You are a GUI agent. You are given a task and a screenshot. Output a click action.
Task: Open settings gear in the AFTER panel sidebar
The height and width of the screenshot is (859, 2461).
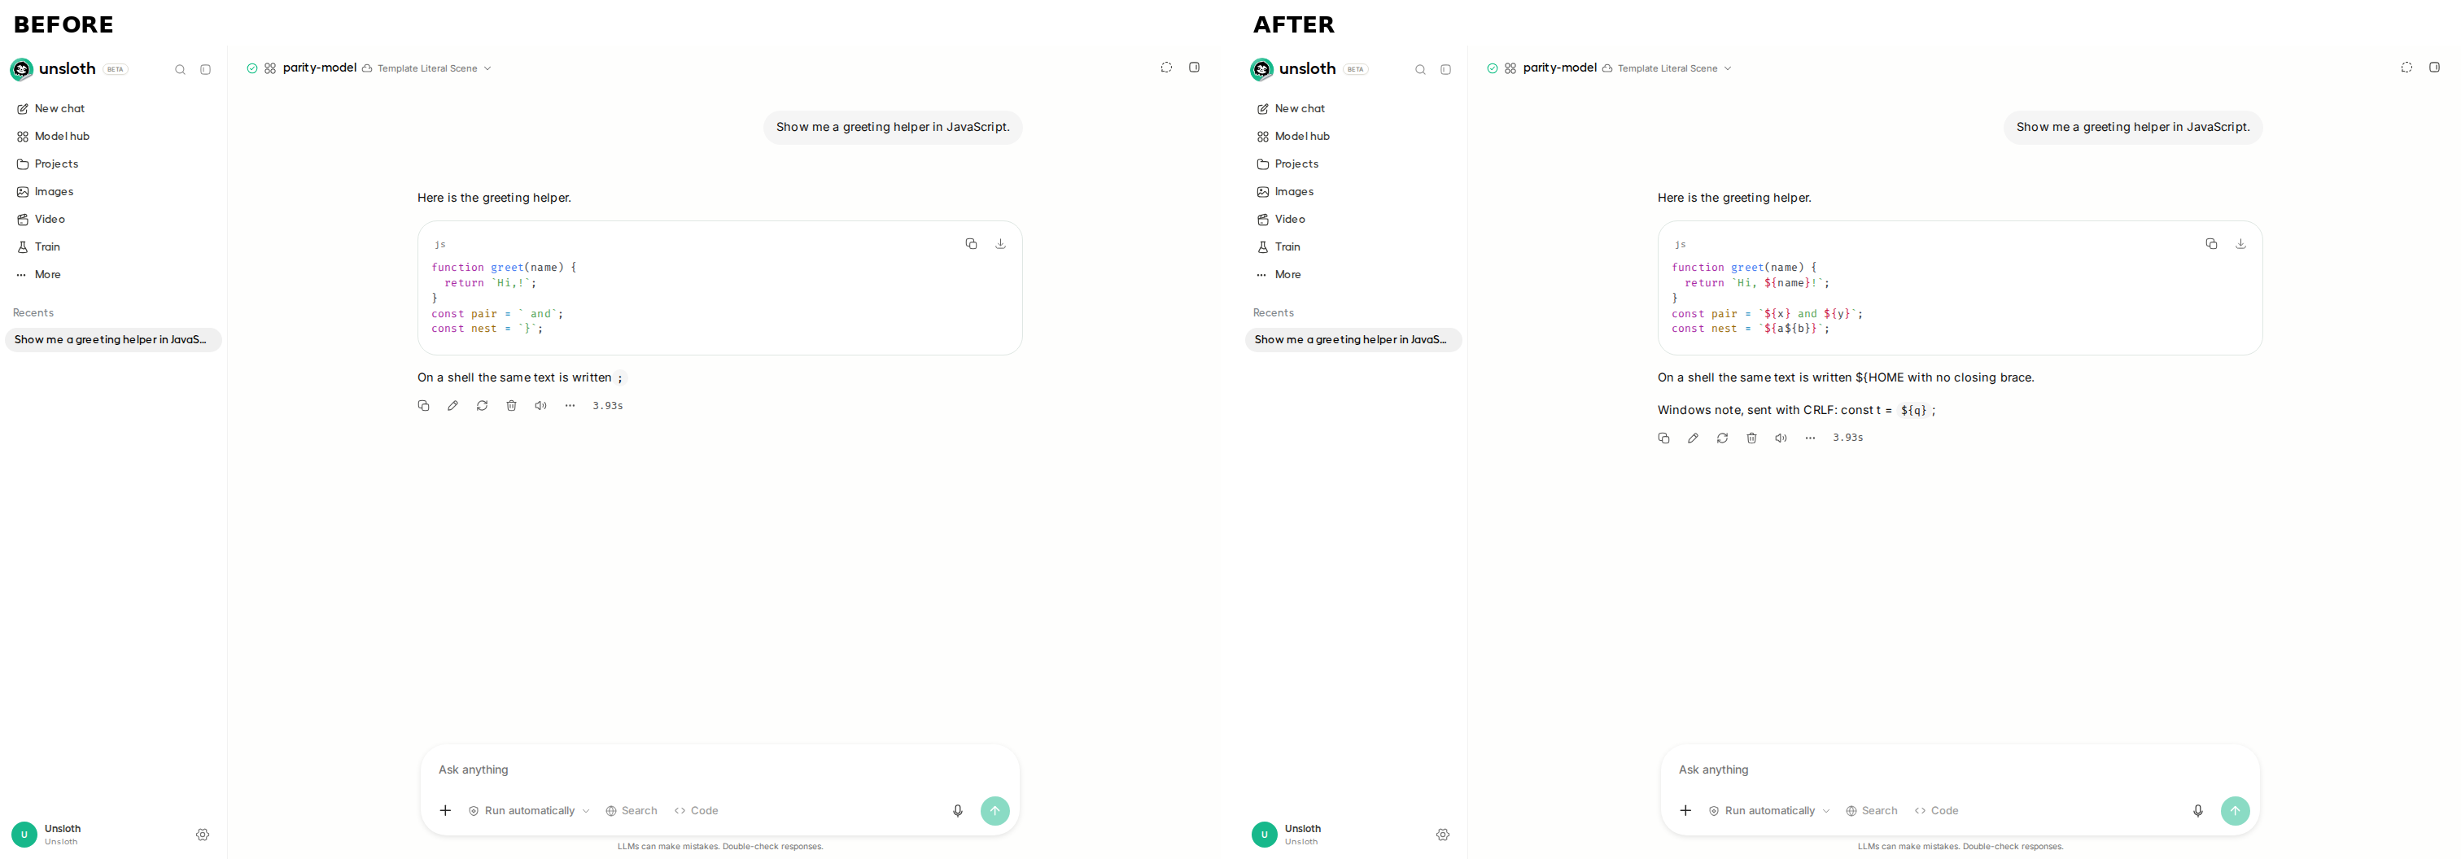click(1443, 834)
